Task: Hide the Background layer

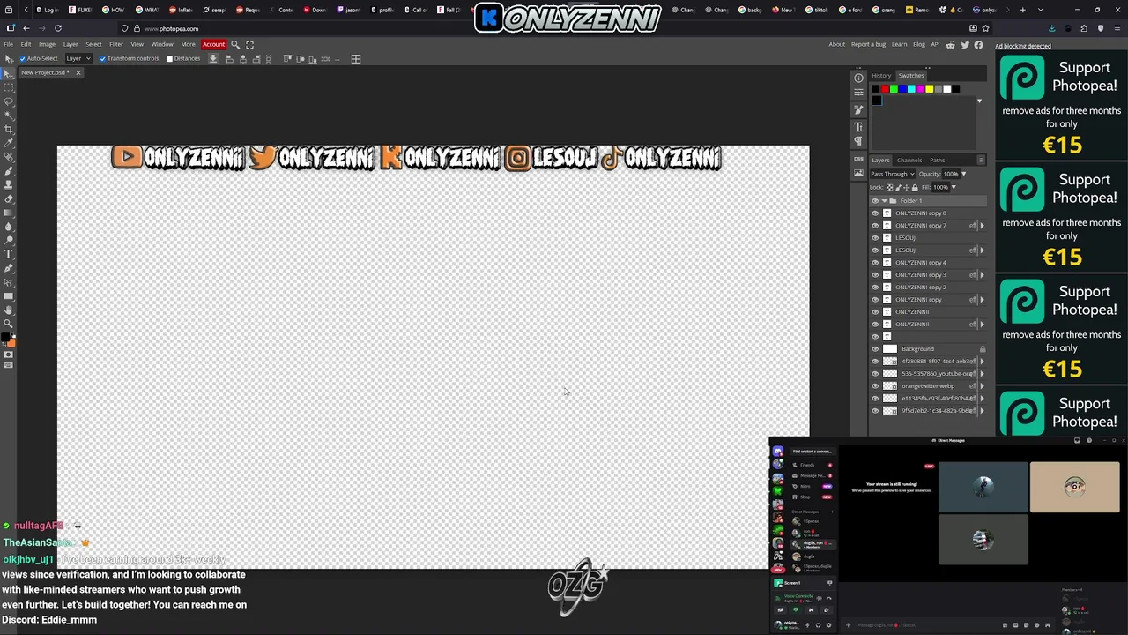Action: point(875,349)
